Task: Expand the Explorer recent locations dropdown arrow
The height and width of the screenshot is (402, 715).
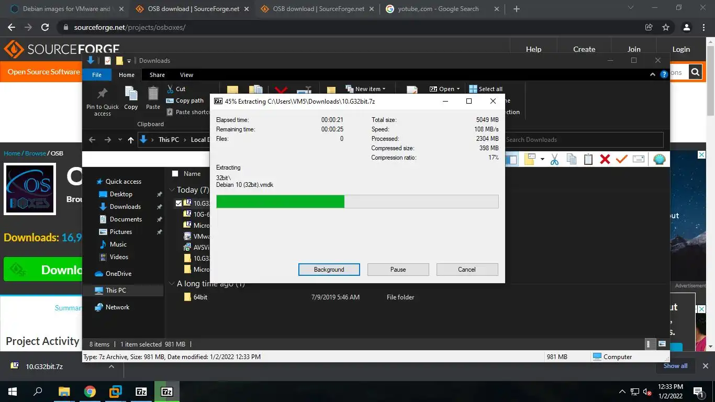Action: [x=120, y=140]
